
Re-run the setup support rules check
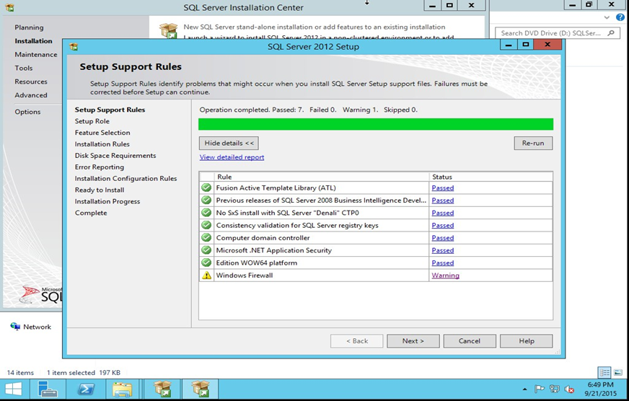[x=533, y=144]
